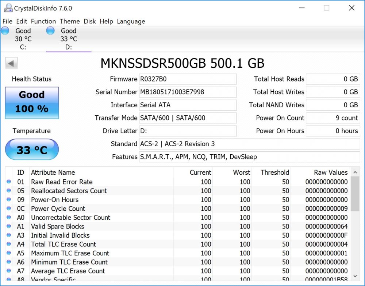Open the Function menu
365x286 pixels.
[x=43, y=21]
